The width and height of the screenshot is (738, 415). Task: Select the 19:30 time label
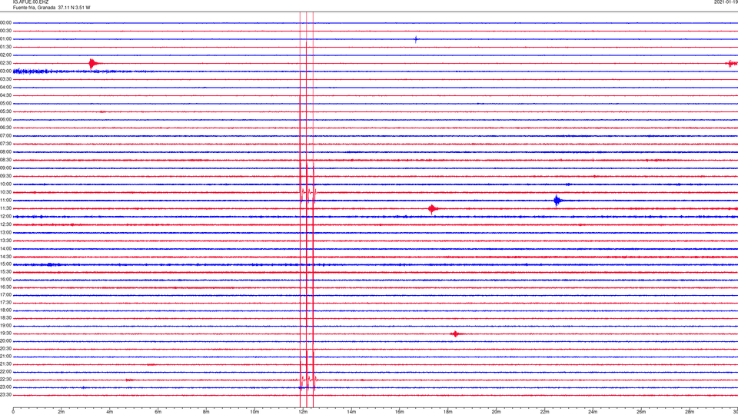[5, 333]
